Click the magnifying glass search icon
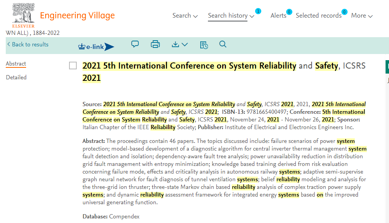The height and width of the screenshot is (223, 389). [223, 44]
